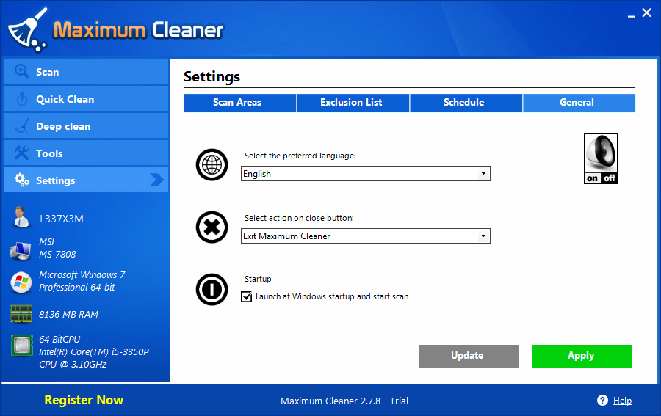Open the preferred language dropdown arrow
Image resolution: width=661 pixels, height=416 pixels.
[x=483, y=173]
